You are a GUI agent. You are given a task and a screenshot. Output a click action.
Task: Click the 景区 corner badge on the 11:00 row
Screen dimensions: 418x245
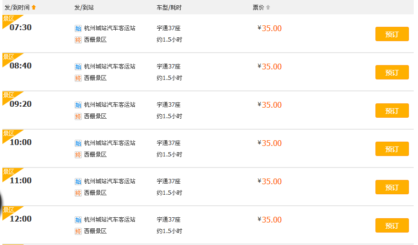(x=9, y=172)
